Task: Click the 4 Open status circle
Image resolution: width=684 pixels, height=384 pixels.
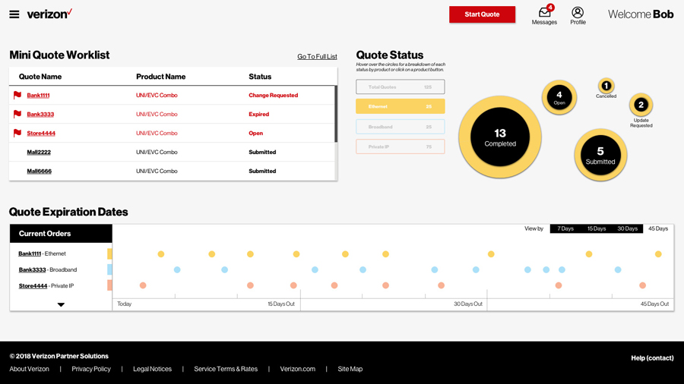Action: (559, 98)
